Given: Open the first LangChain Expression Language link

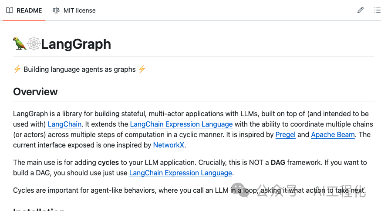Looking at the screenshot, I should click(181, 124).
